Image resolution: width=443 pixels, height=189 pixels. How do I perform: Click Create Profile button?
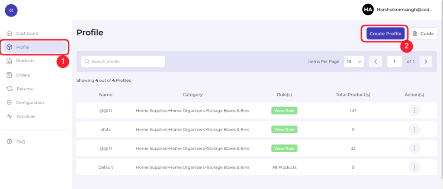coord(385,33)
